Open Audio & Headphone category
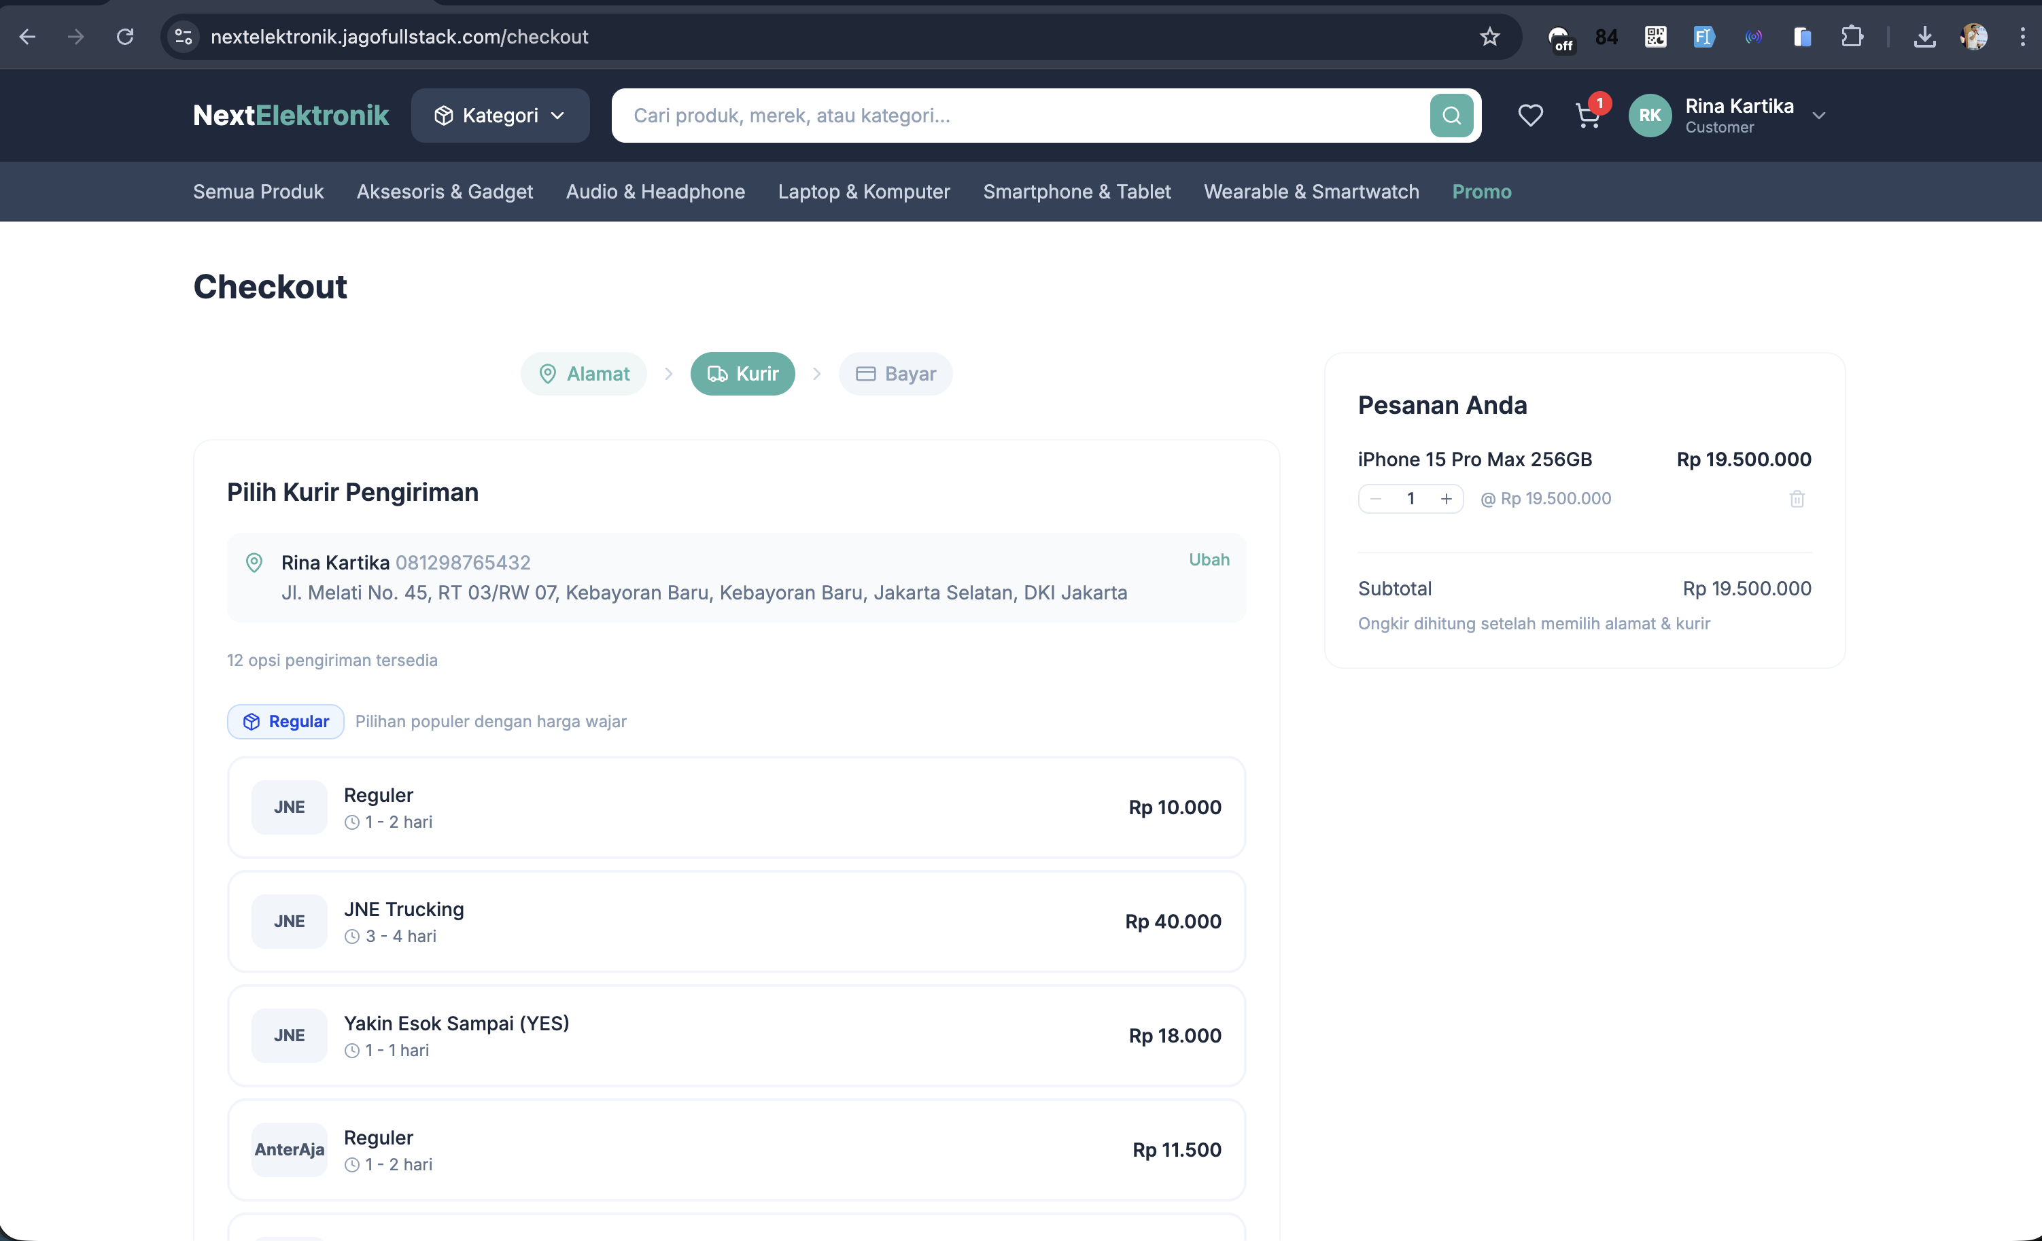 (x=655, y=192)
